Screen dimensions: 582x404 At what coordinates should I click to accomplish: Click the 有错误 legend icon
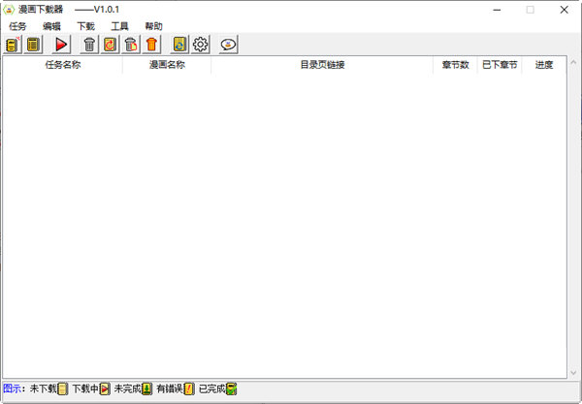click(x=189, y=388)
